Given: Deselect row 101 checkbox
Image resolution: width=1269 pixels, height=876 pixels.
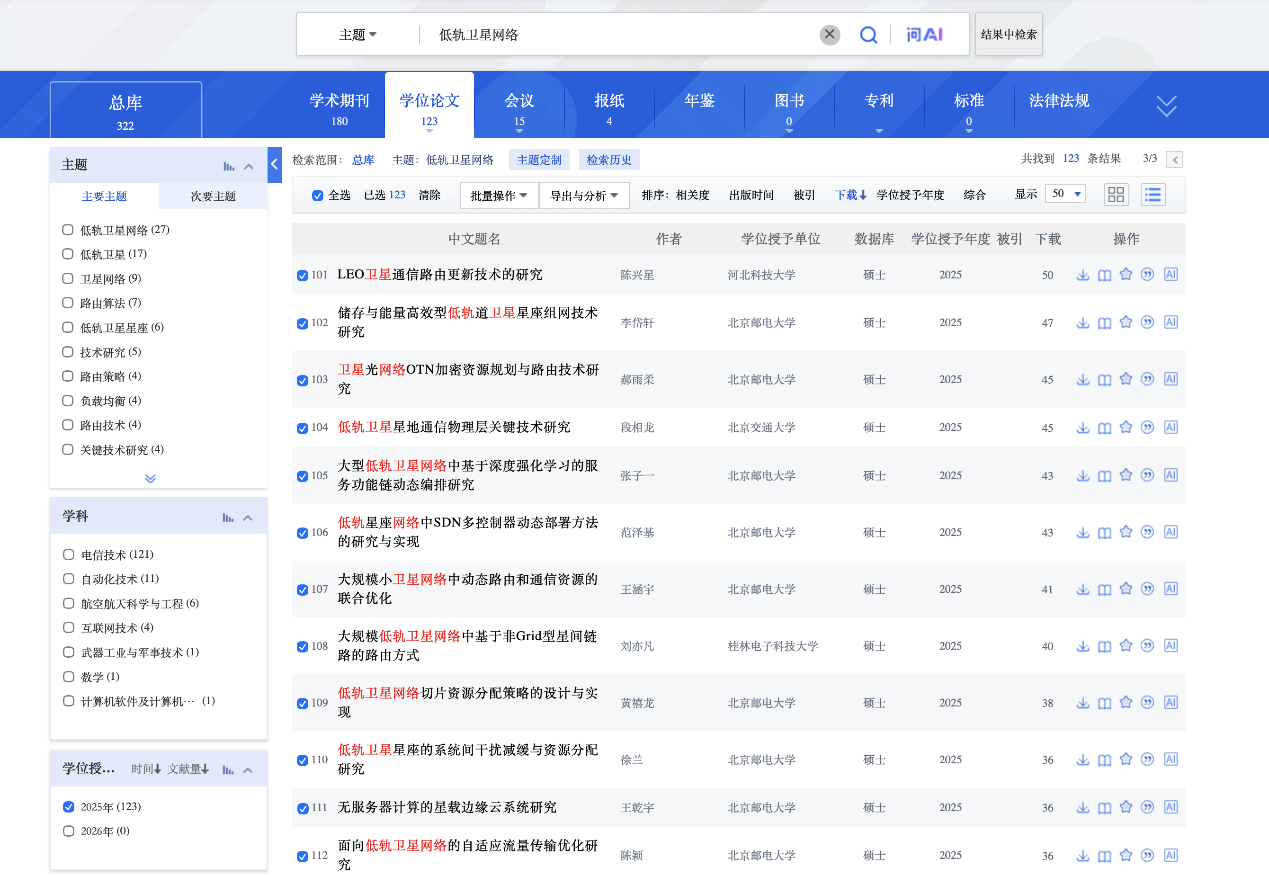Looking at the screenshot, I should click(x=303, y=275).
